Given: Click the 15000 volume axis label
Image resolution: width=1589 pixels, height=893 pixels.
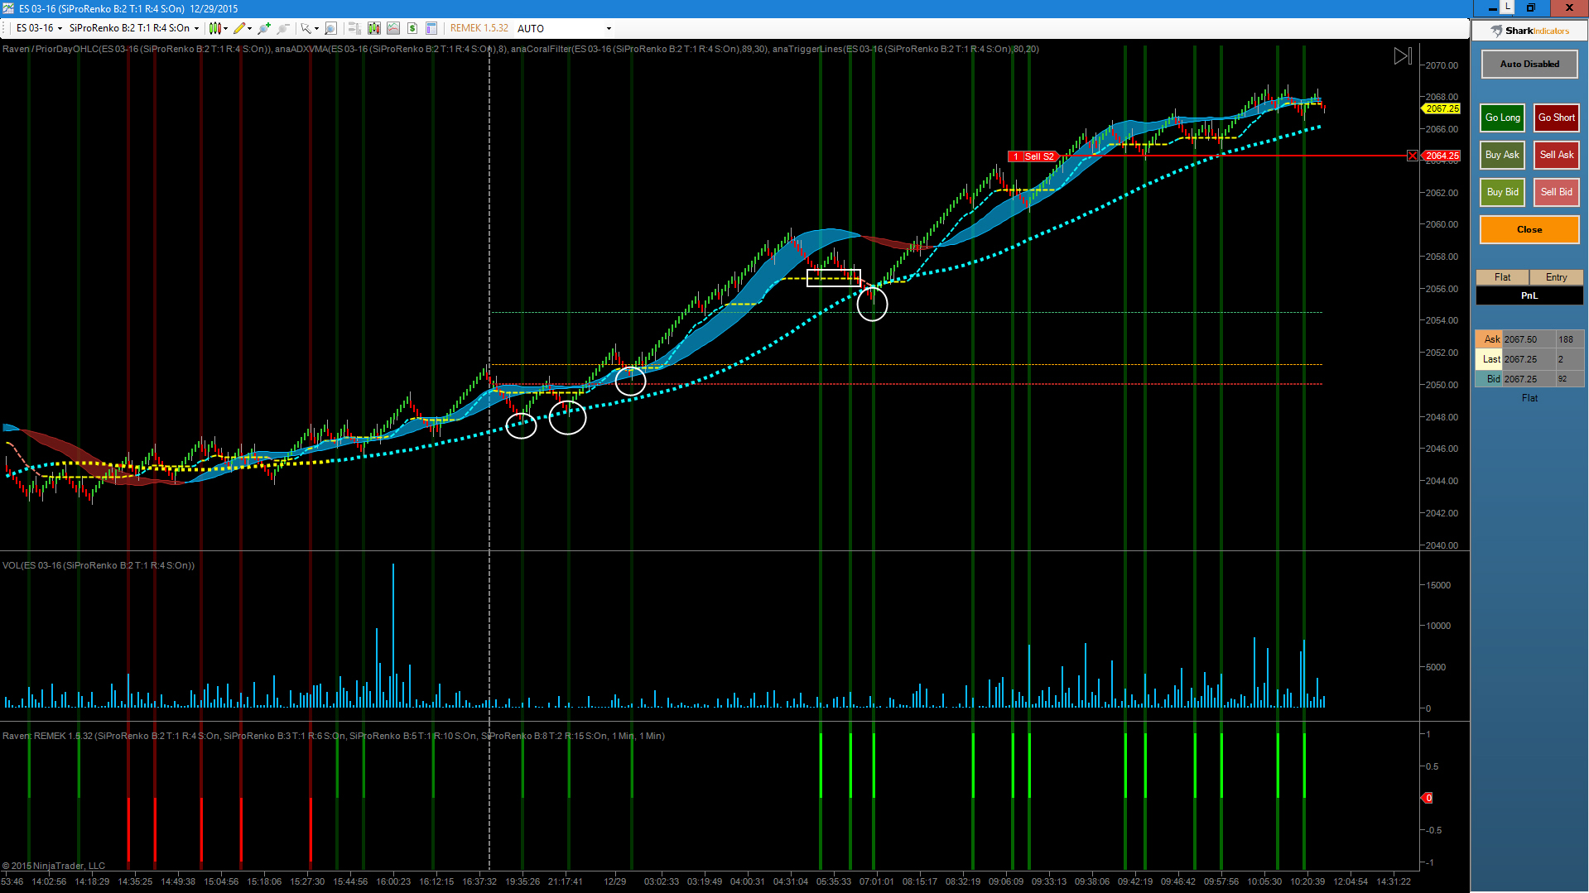Looking at the screenshot, I should point(1437,585).
